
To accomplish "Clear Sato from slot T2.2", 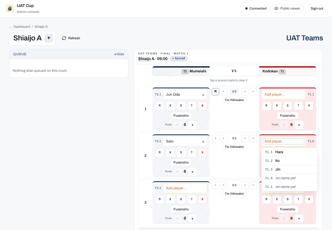I will point(203,142).
